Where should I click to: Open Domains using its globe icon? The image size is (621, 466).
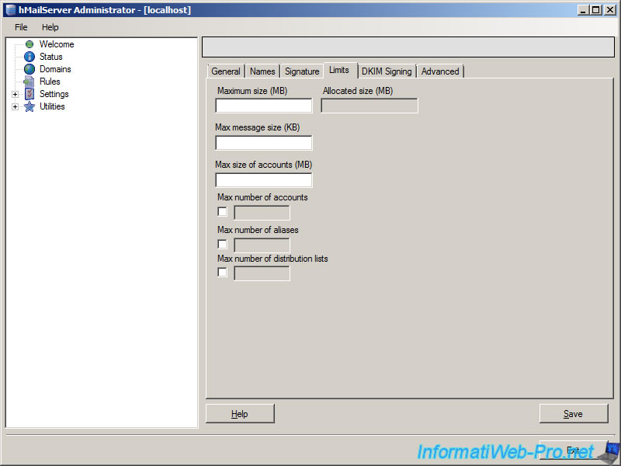pos(29,69)
